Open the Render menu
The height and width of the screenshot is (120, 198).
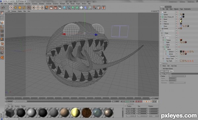point(73,4)
